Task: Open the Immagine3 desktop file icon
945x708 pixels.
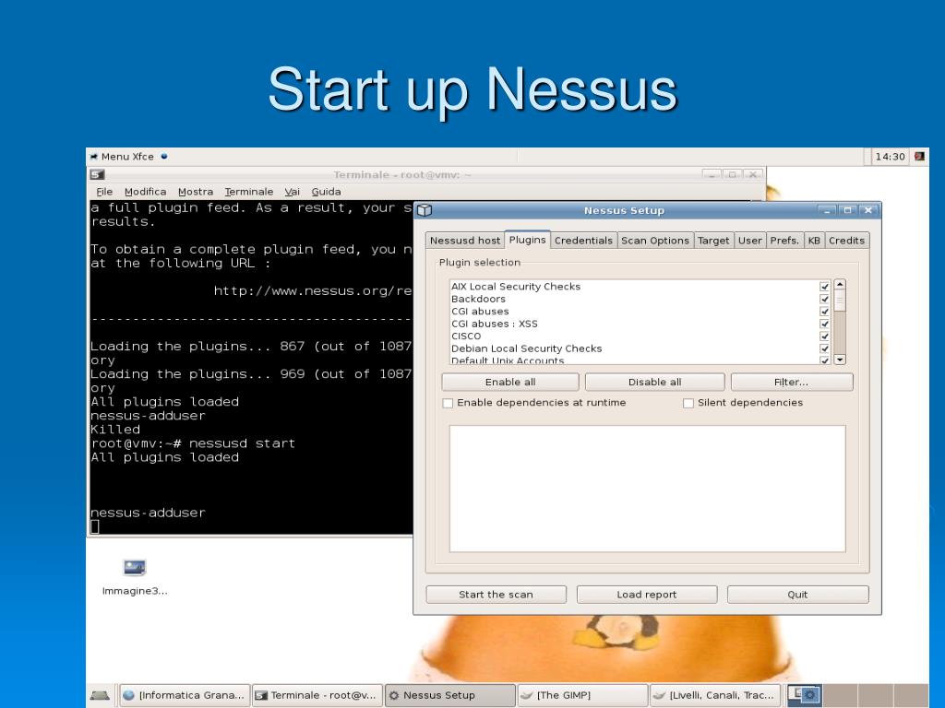Action: click(135, 568)
